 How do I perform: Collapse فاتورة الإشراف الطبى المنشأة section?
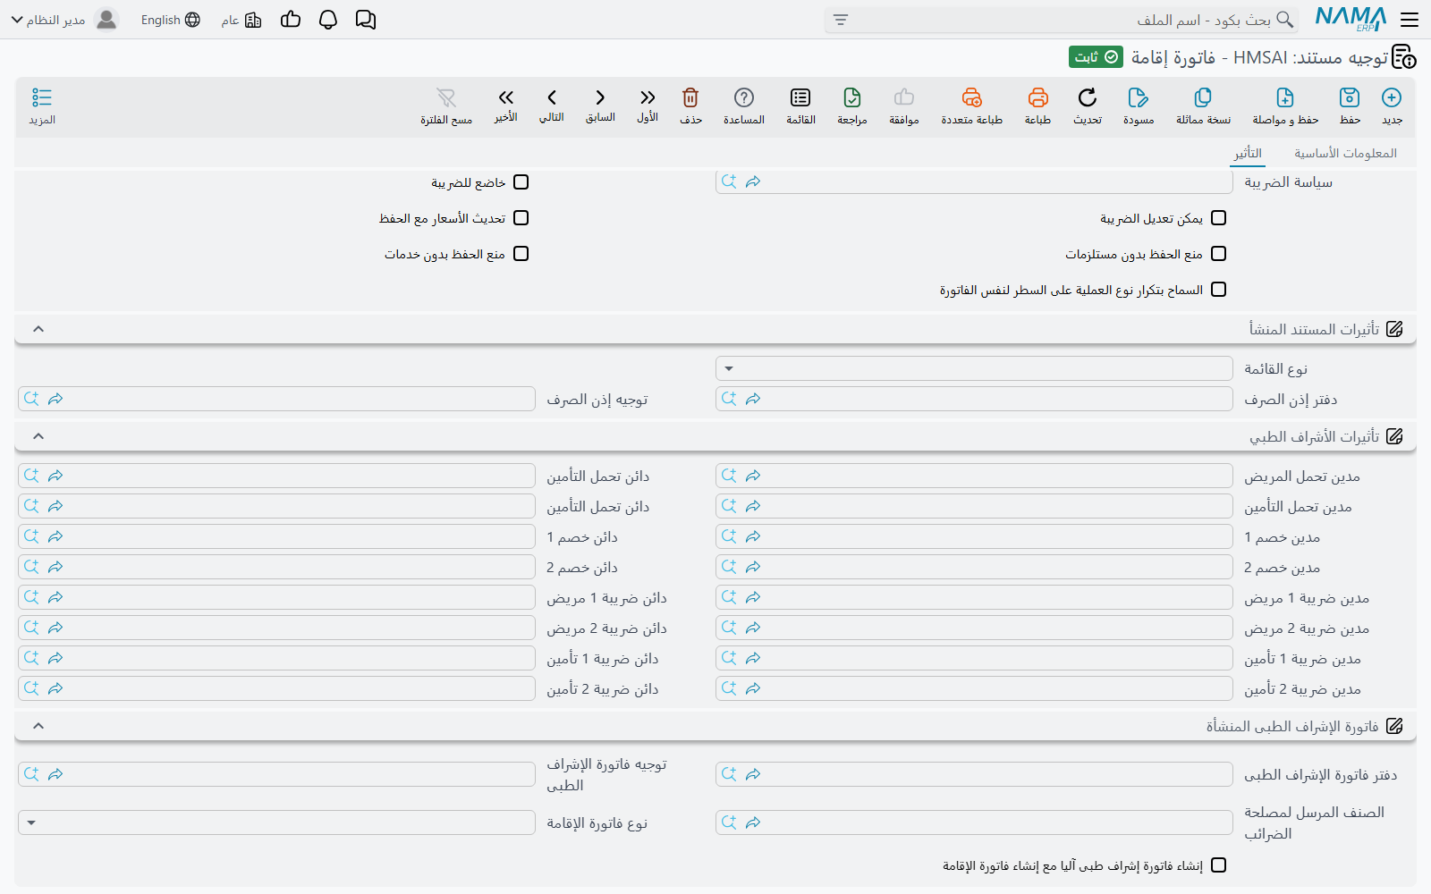click(x=38, y=726)
